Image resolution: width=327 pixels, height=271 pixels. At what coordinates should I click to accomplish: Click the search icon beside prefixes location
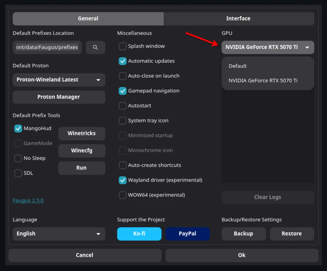coord(96,47)
